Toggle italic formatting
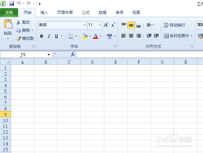 [49, 36]
